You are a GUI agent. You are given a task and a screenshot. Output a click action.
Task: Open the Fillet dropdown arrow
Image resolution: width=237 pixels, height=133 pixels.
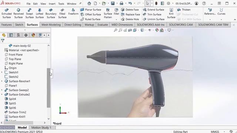click(116, 20)
